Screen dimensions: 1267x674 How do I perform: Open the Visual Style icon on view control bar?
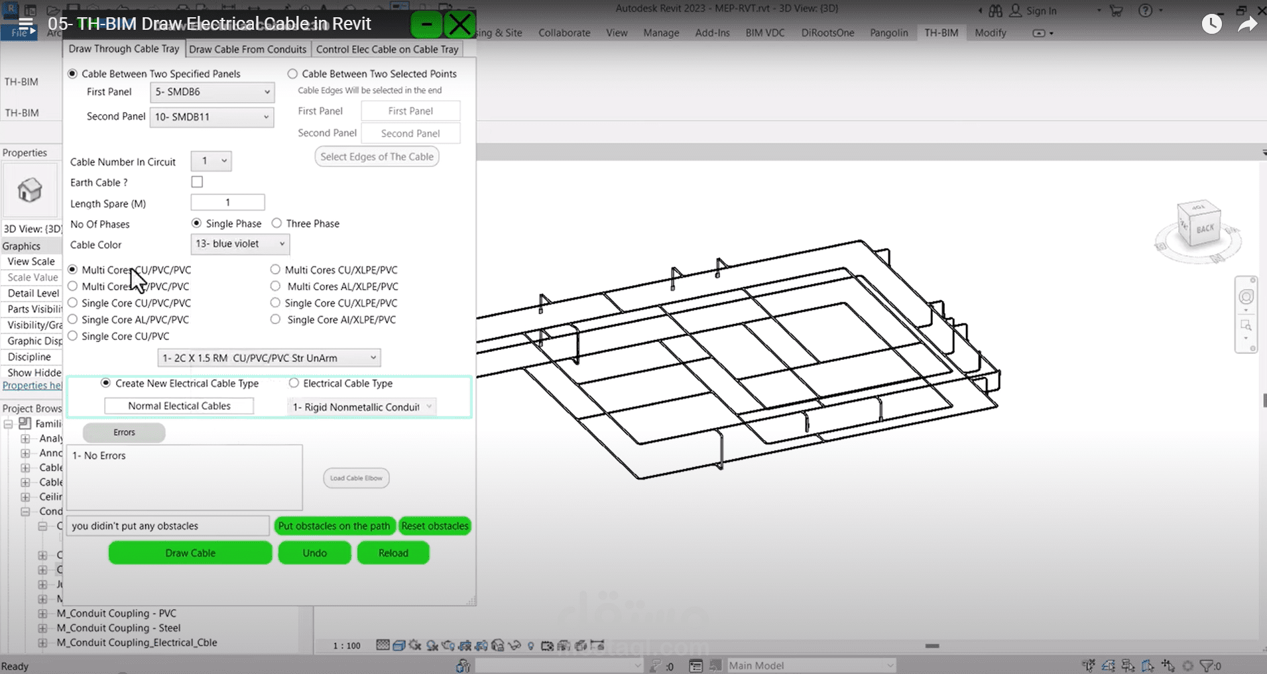398,645
